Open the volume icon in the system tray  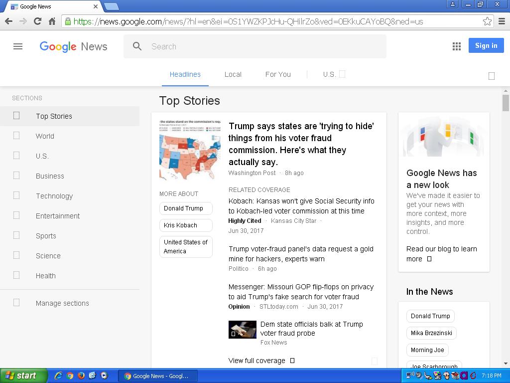pos(418,376)
